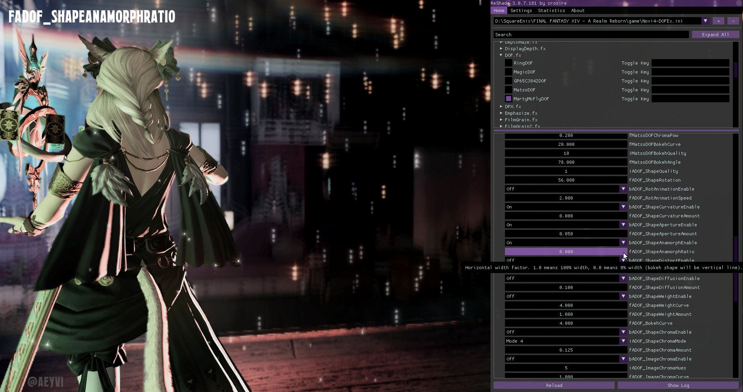Image resolution: width=743 pixels, height=392 pixels.
Task: Open the bADOF_ShapeDiffusionEnable dropdown
Action: [566, 278]
